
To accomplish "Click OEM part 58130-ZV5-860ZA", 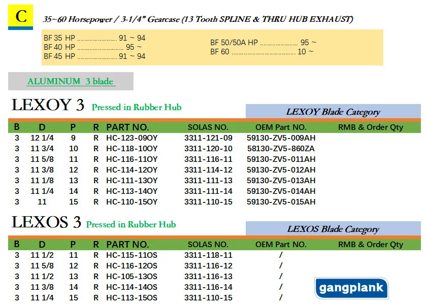I will tap(281, 149).
